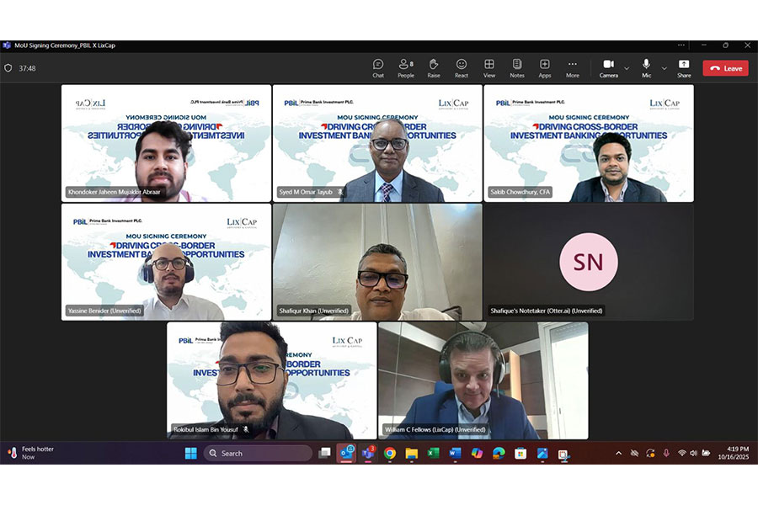758x505 pixels.
Task: Open Google Chrome from the taskbar
Action: tap(390, 454)
